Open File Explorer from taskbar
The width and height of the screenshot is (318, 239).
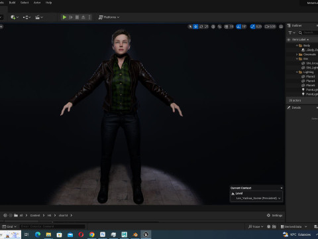pos(48,234)
